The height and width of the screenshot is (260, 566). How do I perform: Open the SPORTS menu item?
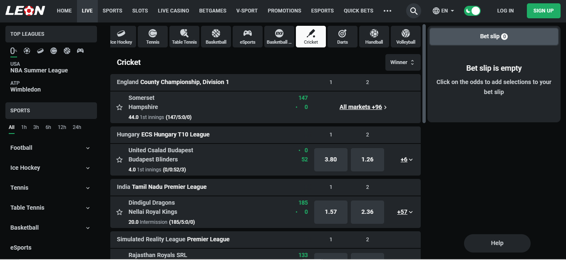point(112,11)
